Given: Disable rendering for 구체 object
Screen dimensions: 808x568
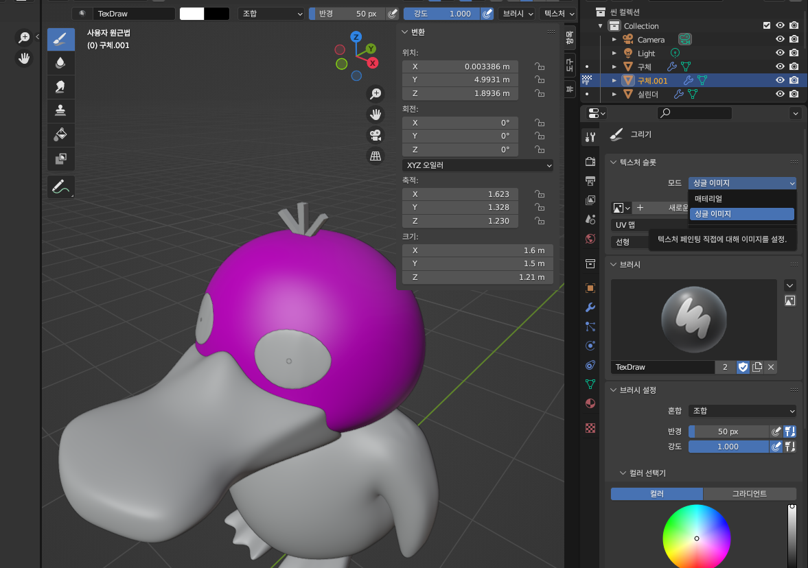Looking at the screenshot, I should click(794, 67).
